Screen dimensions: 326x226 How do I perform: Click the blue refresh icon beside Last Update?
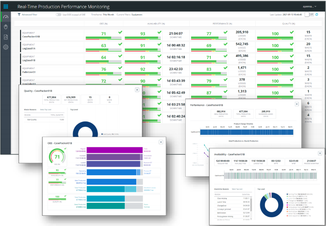click(317, 15)
